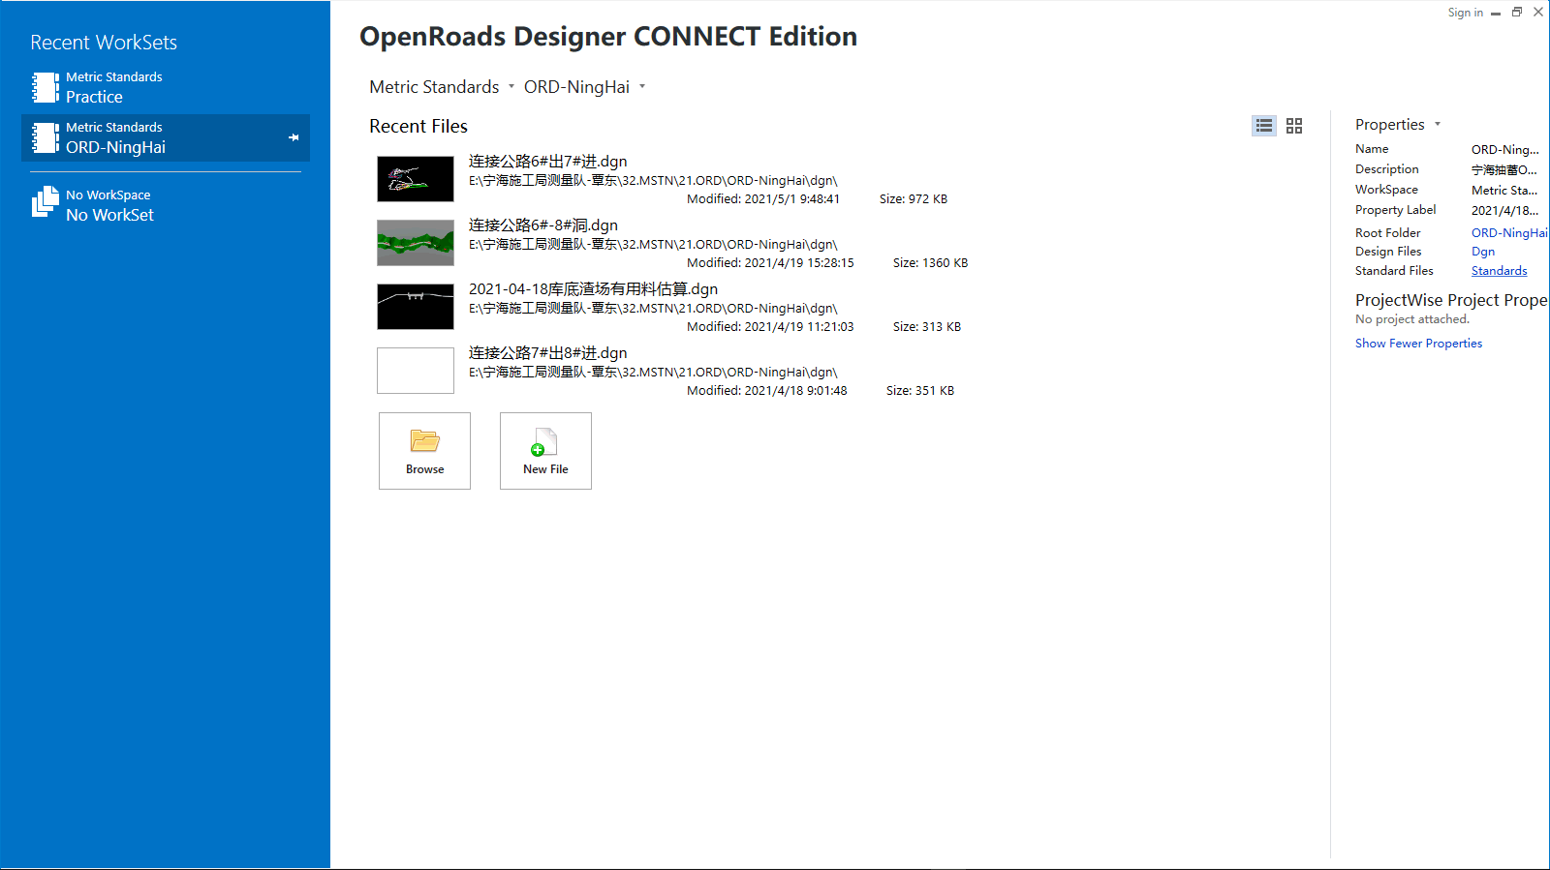The height and width of the screenshot is (870, 1550).
Task: Click Show Fewer Properties link
Action: [x=1418, y=344]
